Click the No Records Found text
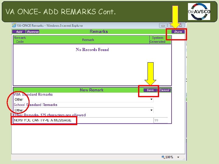 pos(92,50)
